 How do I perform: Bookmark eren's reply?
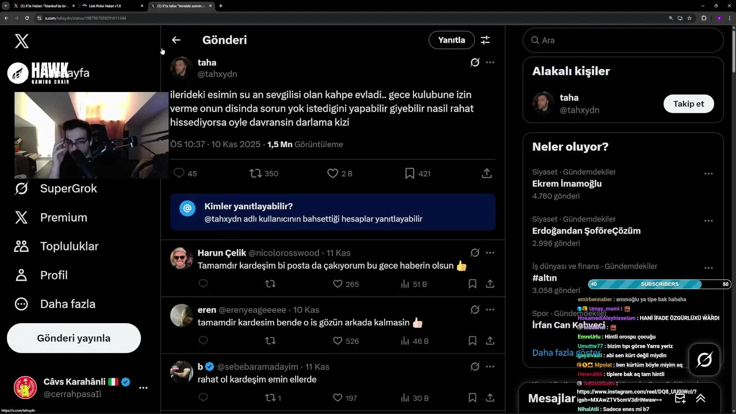(472, 340)
